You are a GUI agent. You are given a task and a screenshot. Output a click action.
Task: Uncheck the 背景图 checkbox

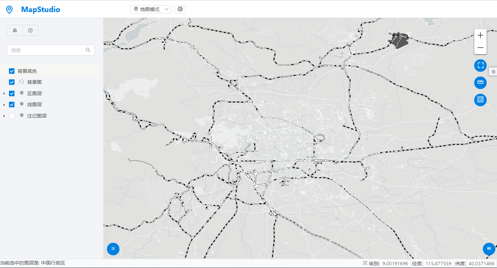click(x=12, y=82)
